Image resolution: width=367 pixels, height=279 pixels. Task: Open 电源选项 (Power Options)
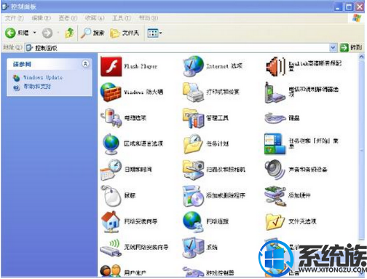[123, 118]
